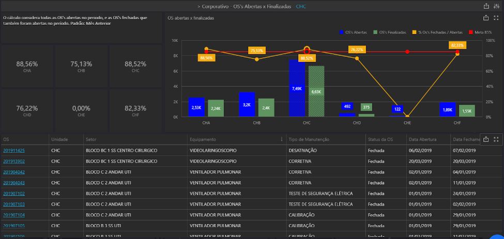Click the Unidade column header
The image size is (504, 239).
tap(59, 139)
